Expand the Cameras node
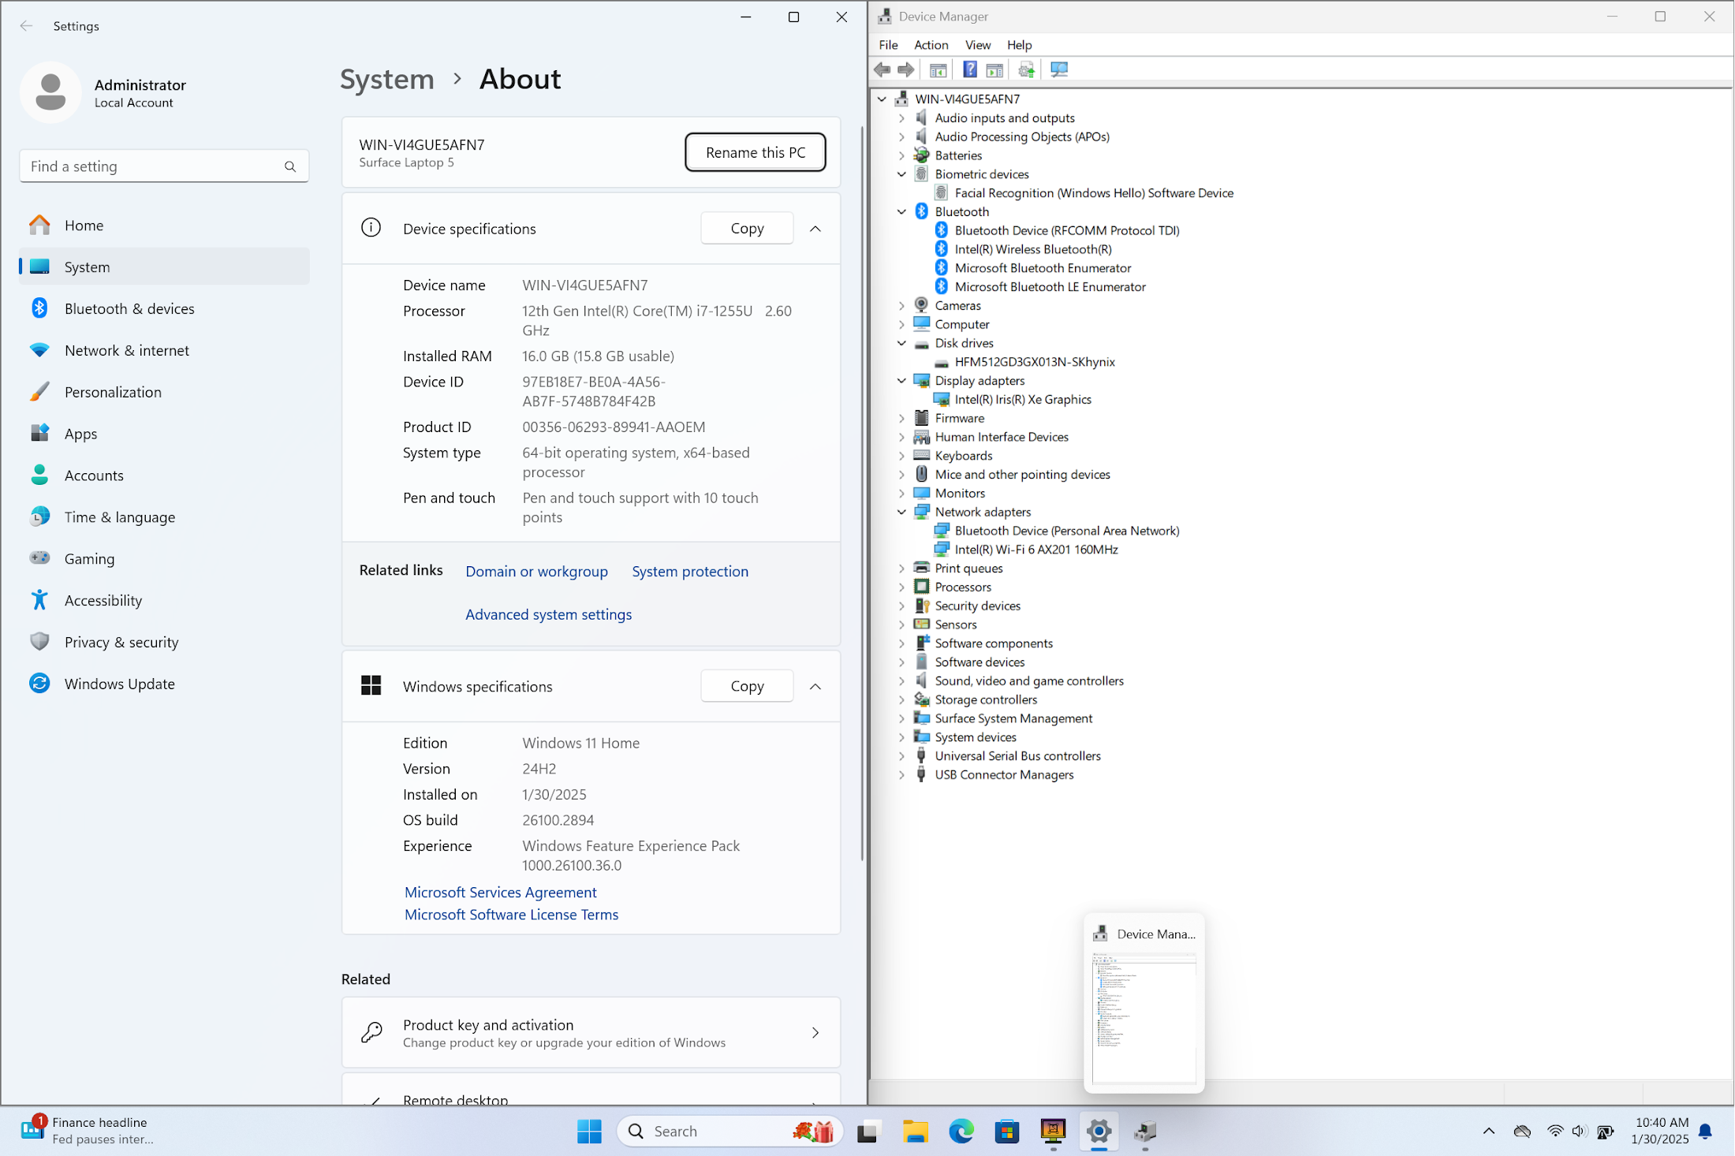This screenshot has width=1735, height=1156. point(901,306)
